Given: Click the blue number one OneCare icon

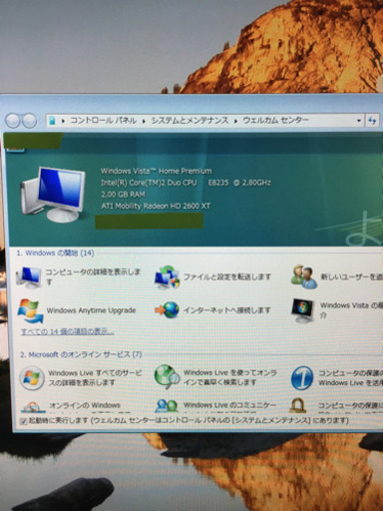Looking at the screenshot, I should [x=302, y=378].
